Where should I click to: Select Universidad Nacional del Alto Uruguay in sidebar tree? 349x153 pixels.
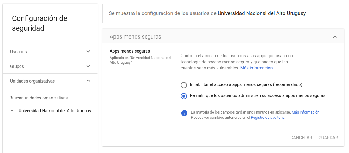[55, 111]
